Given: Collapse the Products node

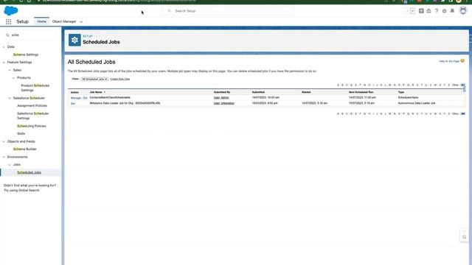Looking at the screenshot, I should click(x=13, y=78).
